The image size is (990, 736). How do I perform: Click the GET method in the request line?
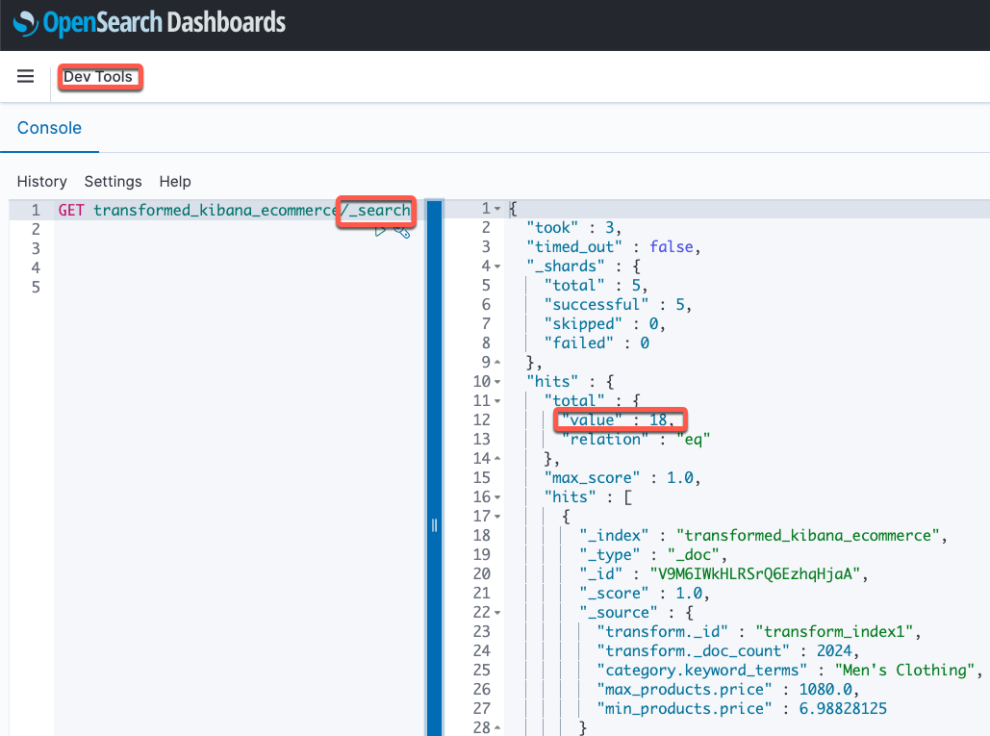71,210
